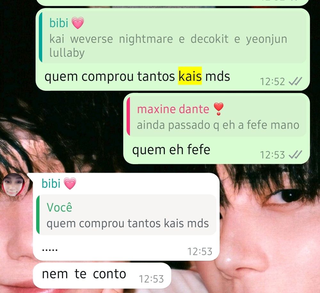
Task: Tap sender name 'bibi' in incoming message
Action: coord(51,183)
